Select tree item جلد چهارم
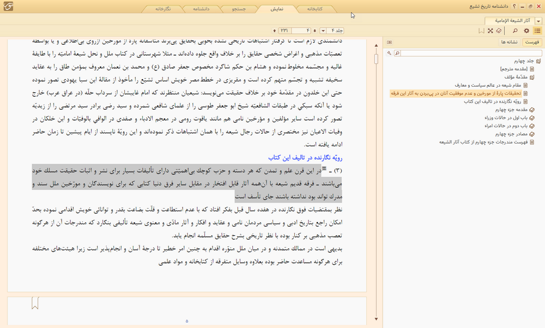 [x=524, y=61]
